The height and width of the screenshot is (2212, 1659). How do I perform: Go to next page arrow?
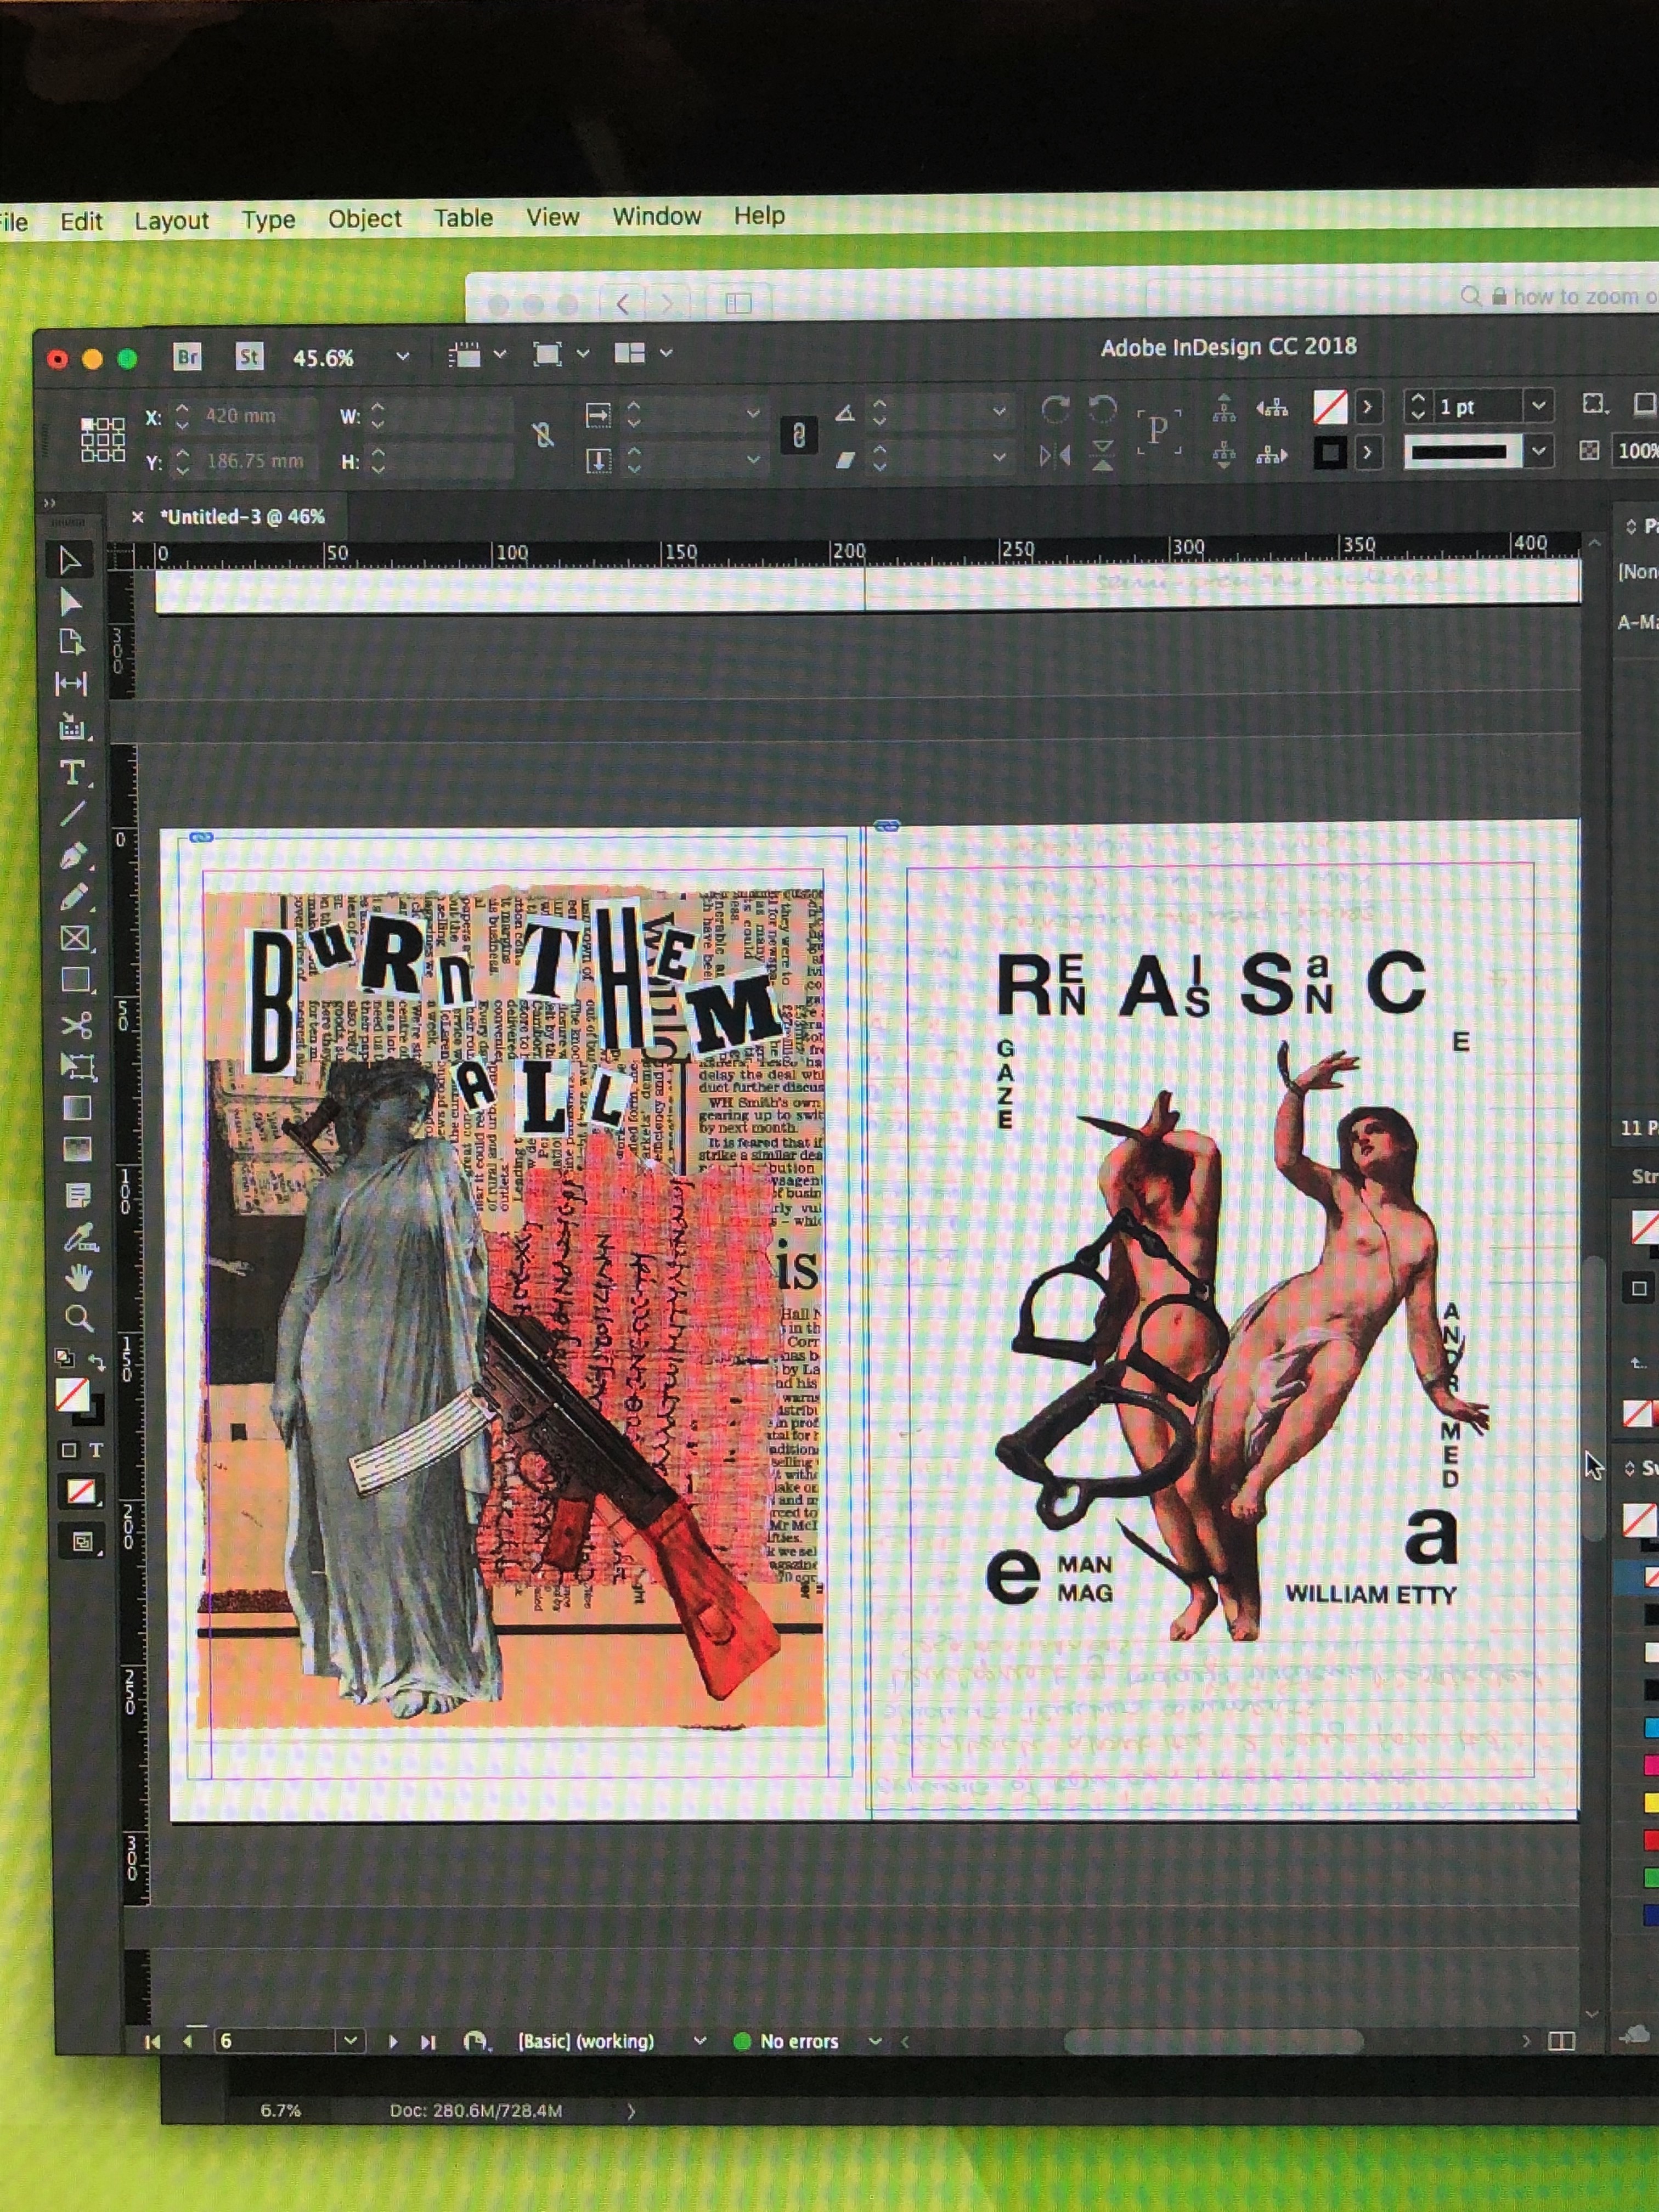tap(392, 2041)
